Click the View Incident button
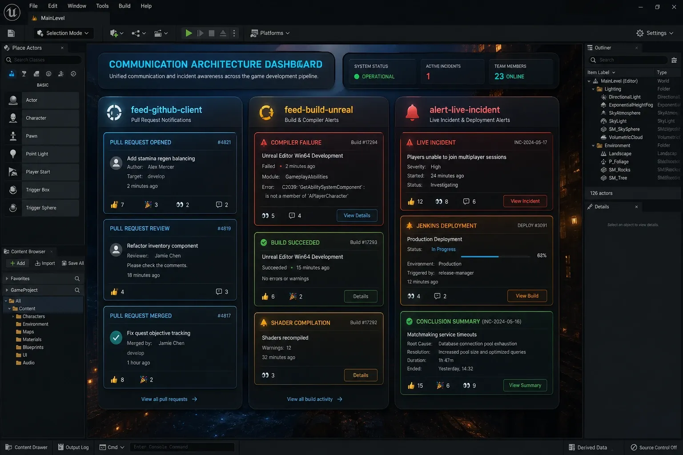The width and height of the screenshot is (683, 455). click(525, 201)
